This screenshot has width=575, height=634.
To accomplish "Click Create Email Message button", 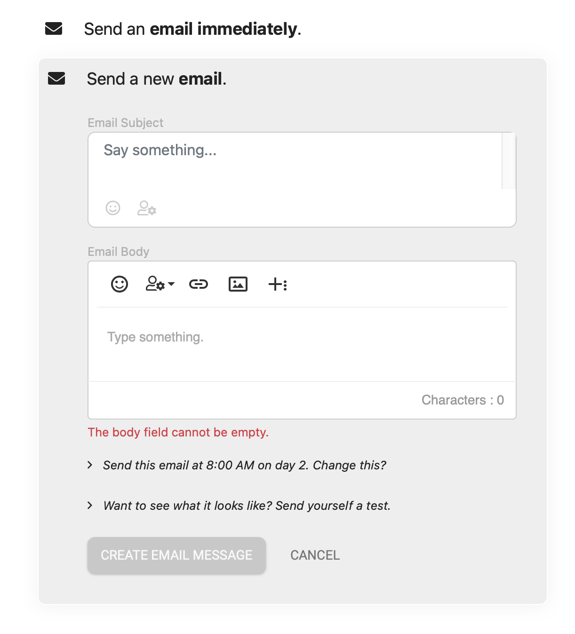I will point(176,555).
